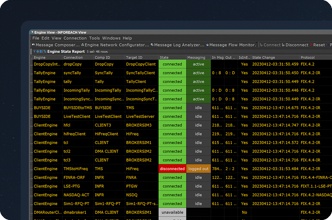
Task: Click the 20230412-13:47:14.572 state change cell
Action: coord(275,143)
